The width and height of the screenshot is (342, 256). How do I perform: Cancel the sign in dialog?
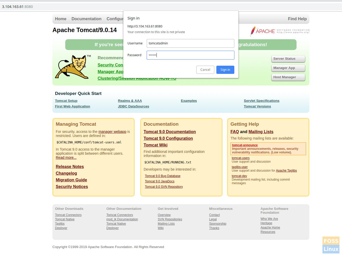[x=205, y=70]
